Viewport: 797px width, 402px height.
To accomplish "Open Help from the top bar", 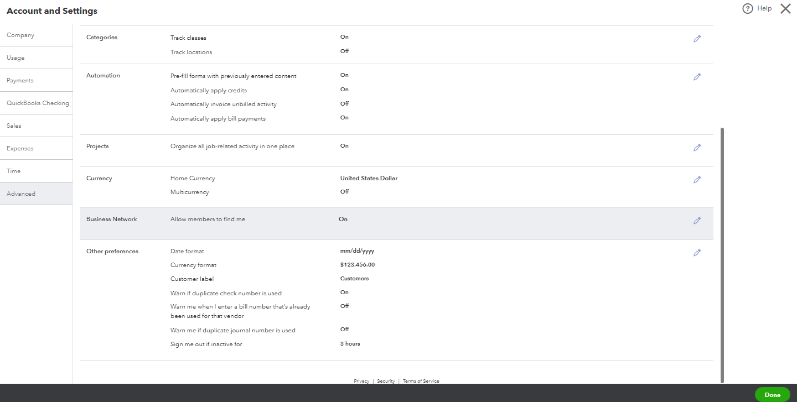I will 756,8.
